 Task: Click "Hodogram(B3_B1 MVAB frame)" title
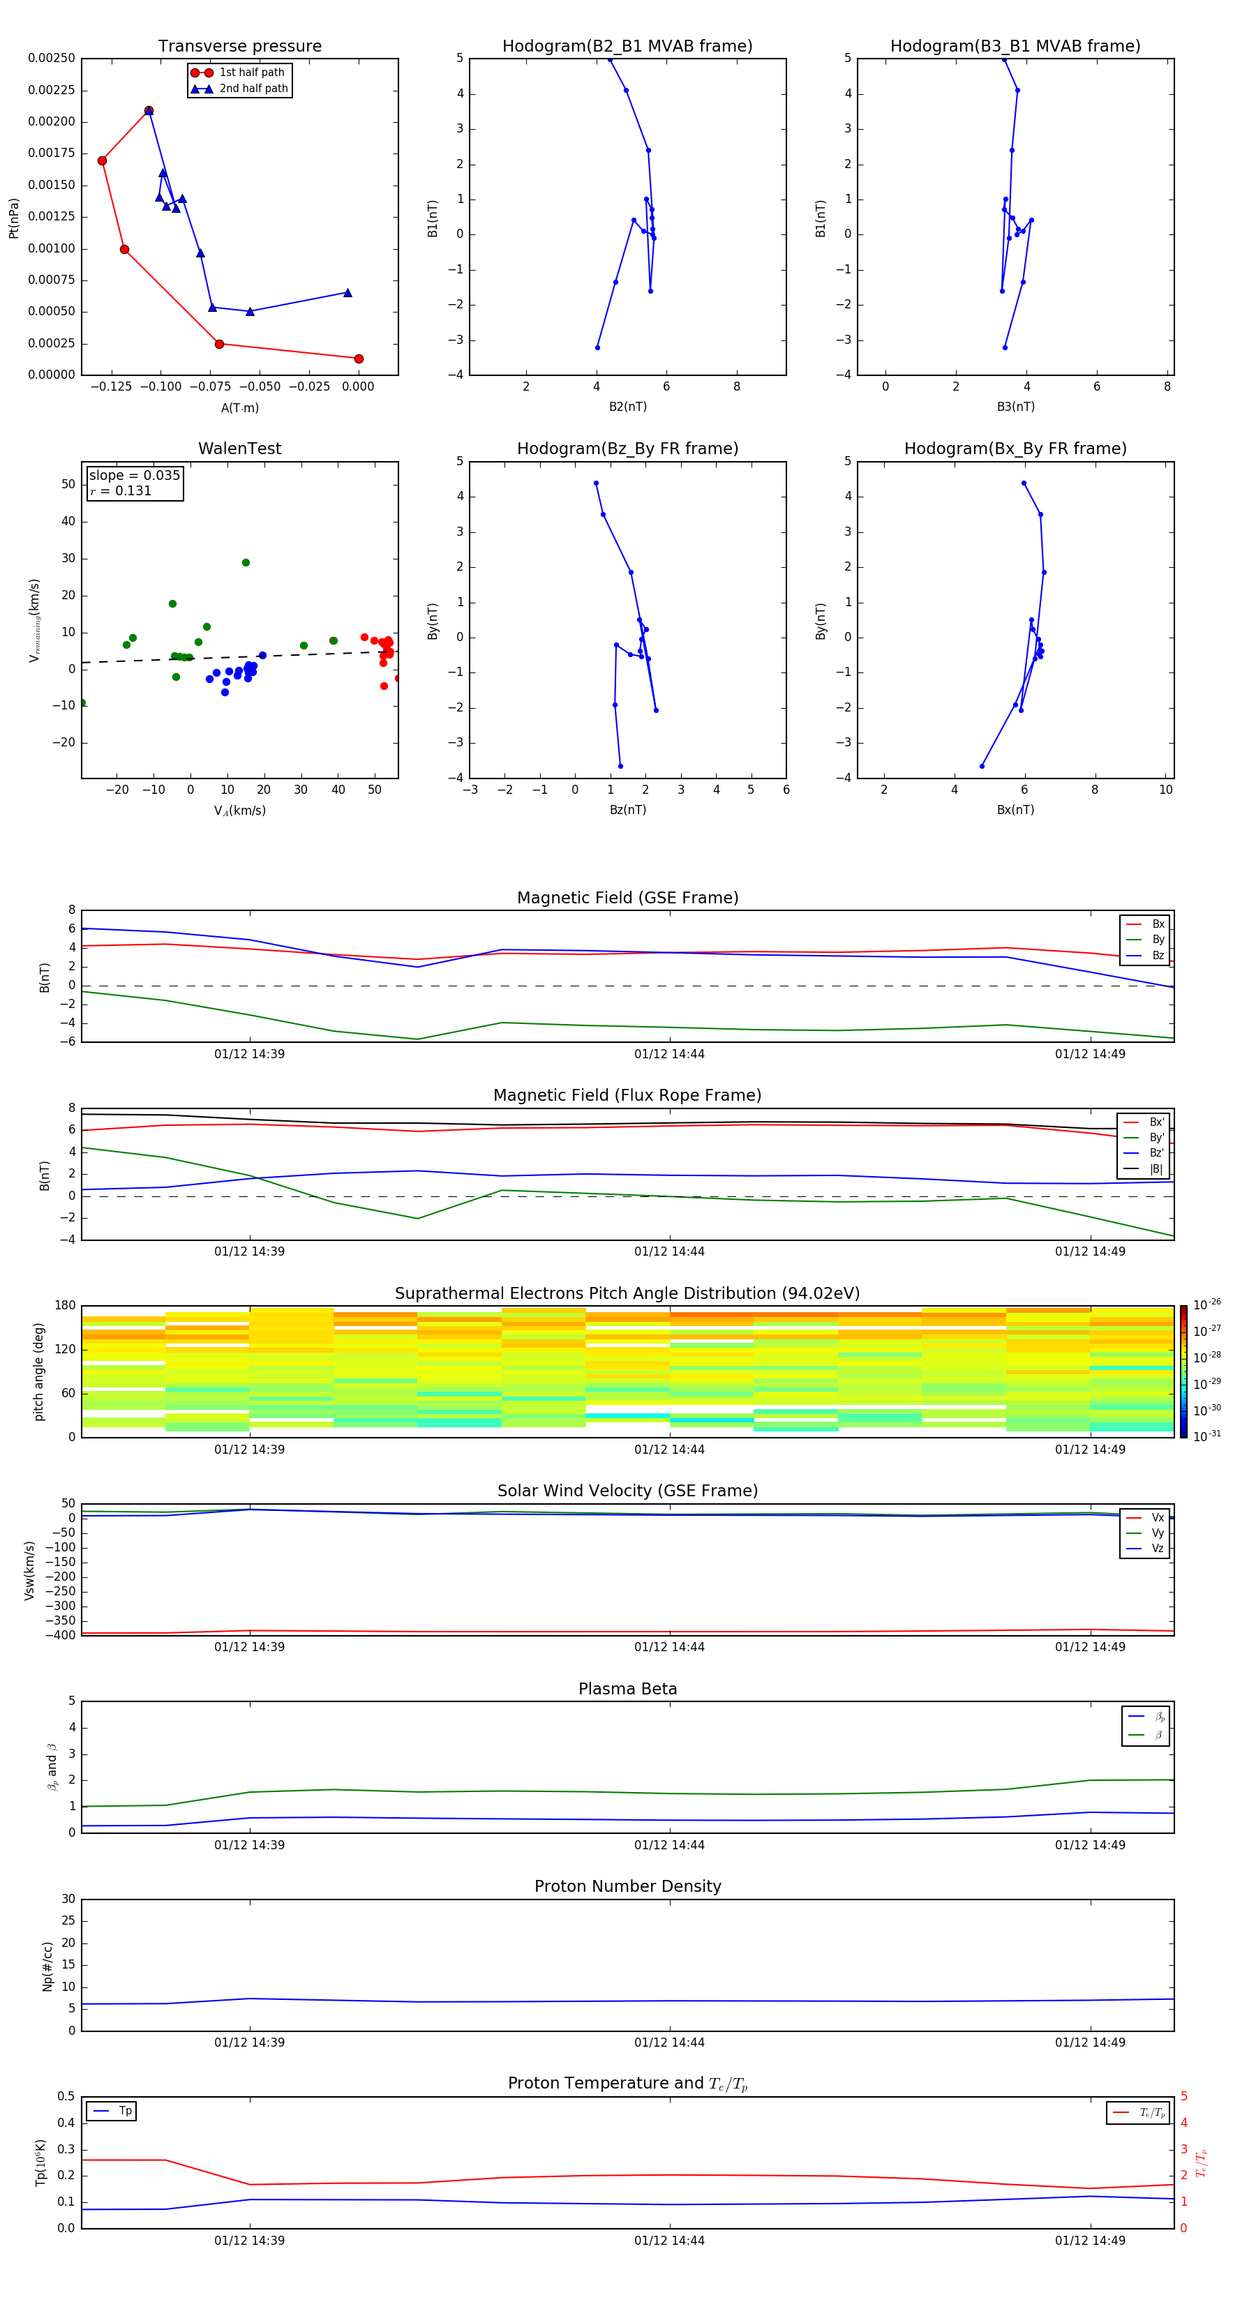click(1015, 45)
